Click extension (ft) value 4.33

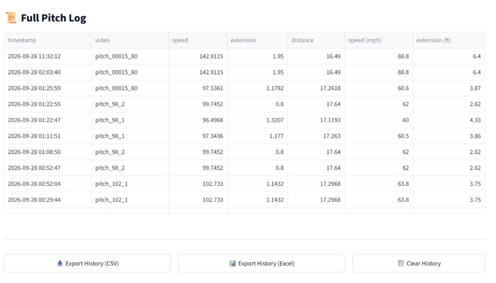point(475,120)
